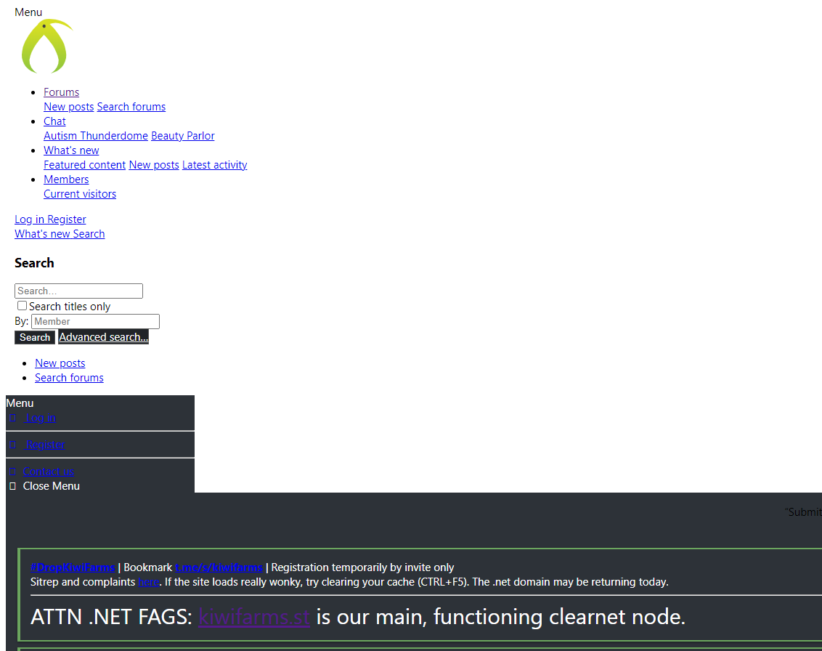Click the Search link beside What's new
Viewport: 822px width, 651px height.
tap(89, 235)
